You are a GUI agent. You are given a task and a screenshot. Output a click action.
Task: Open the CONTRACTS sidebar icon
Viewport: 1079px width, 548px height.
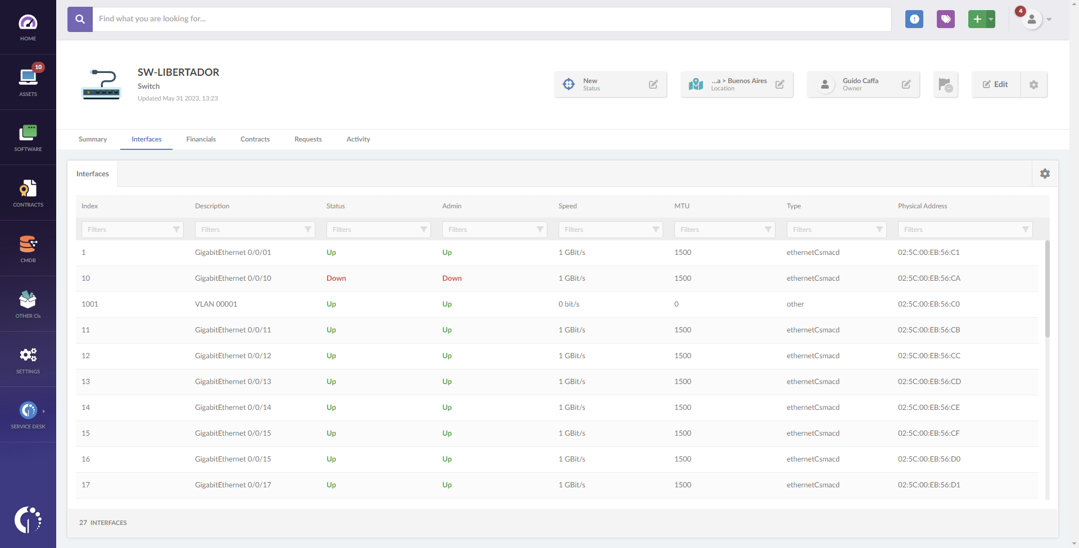point(28,191)
